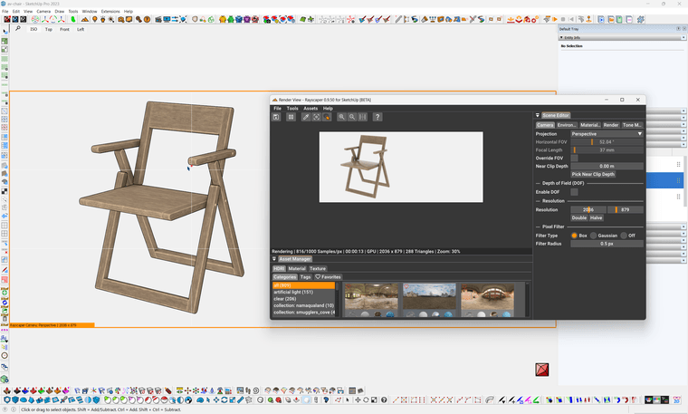
Task: Open the question mark help icon in Render View
Action: (377, 117)
